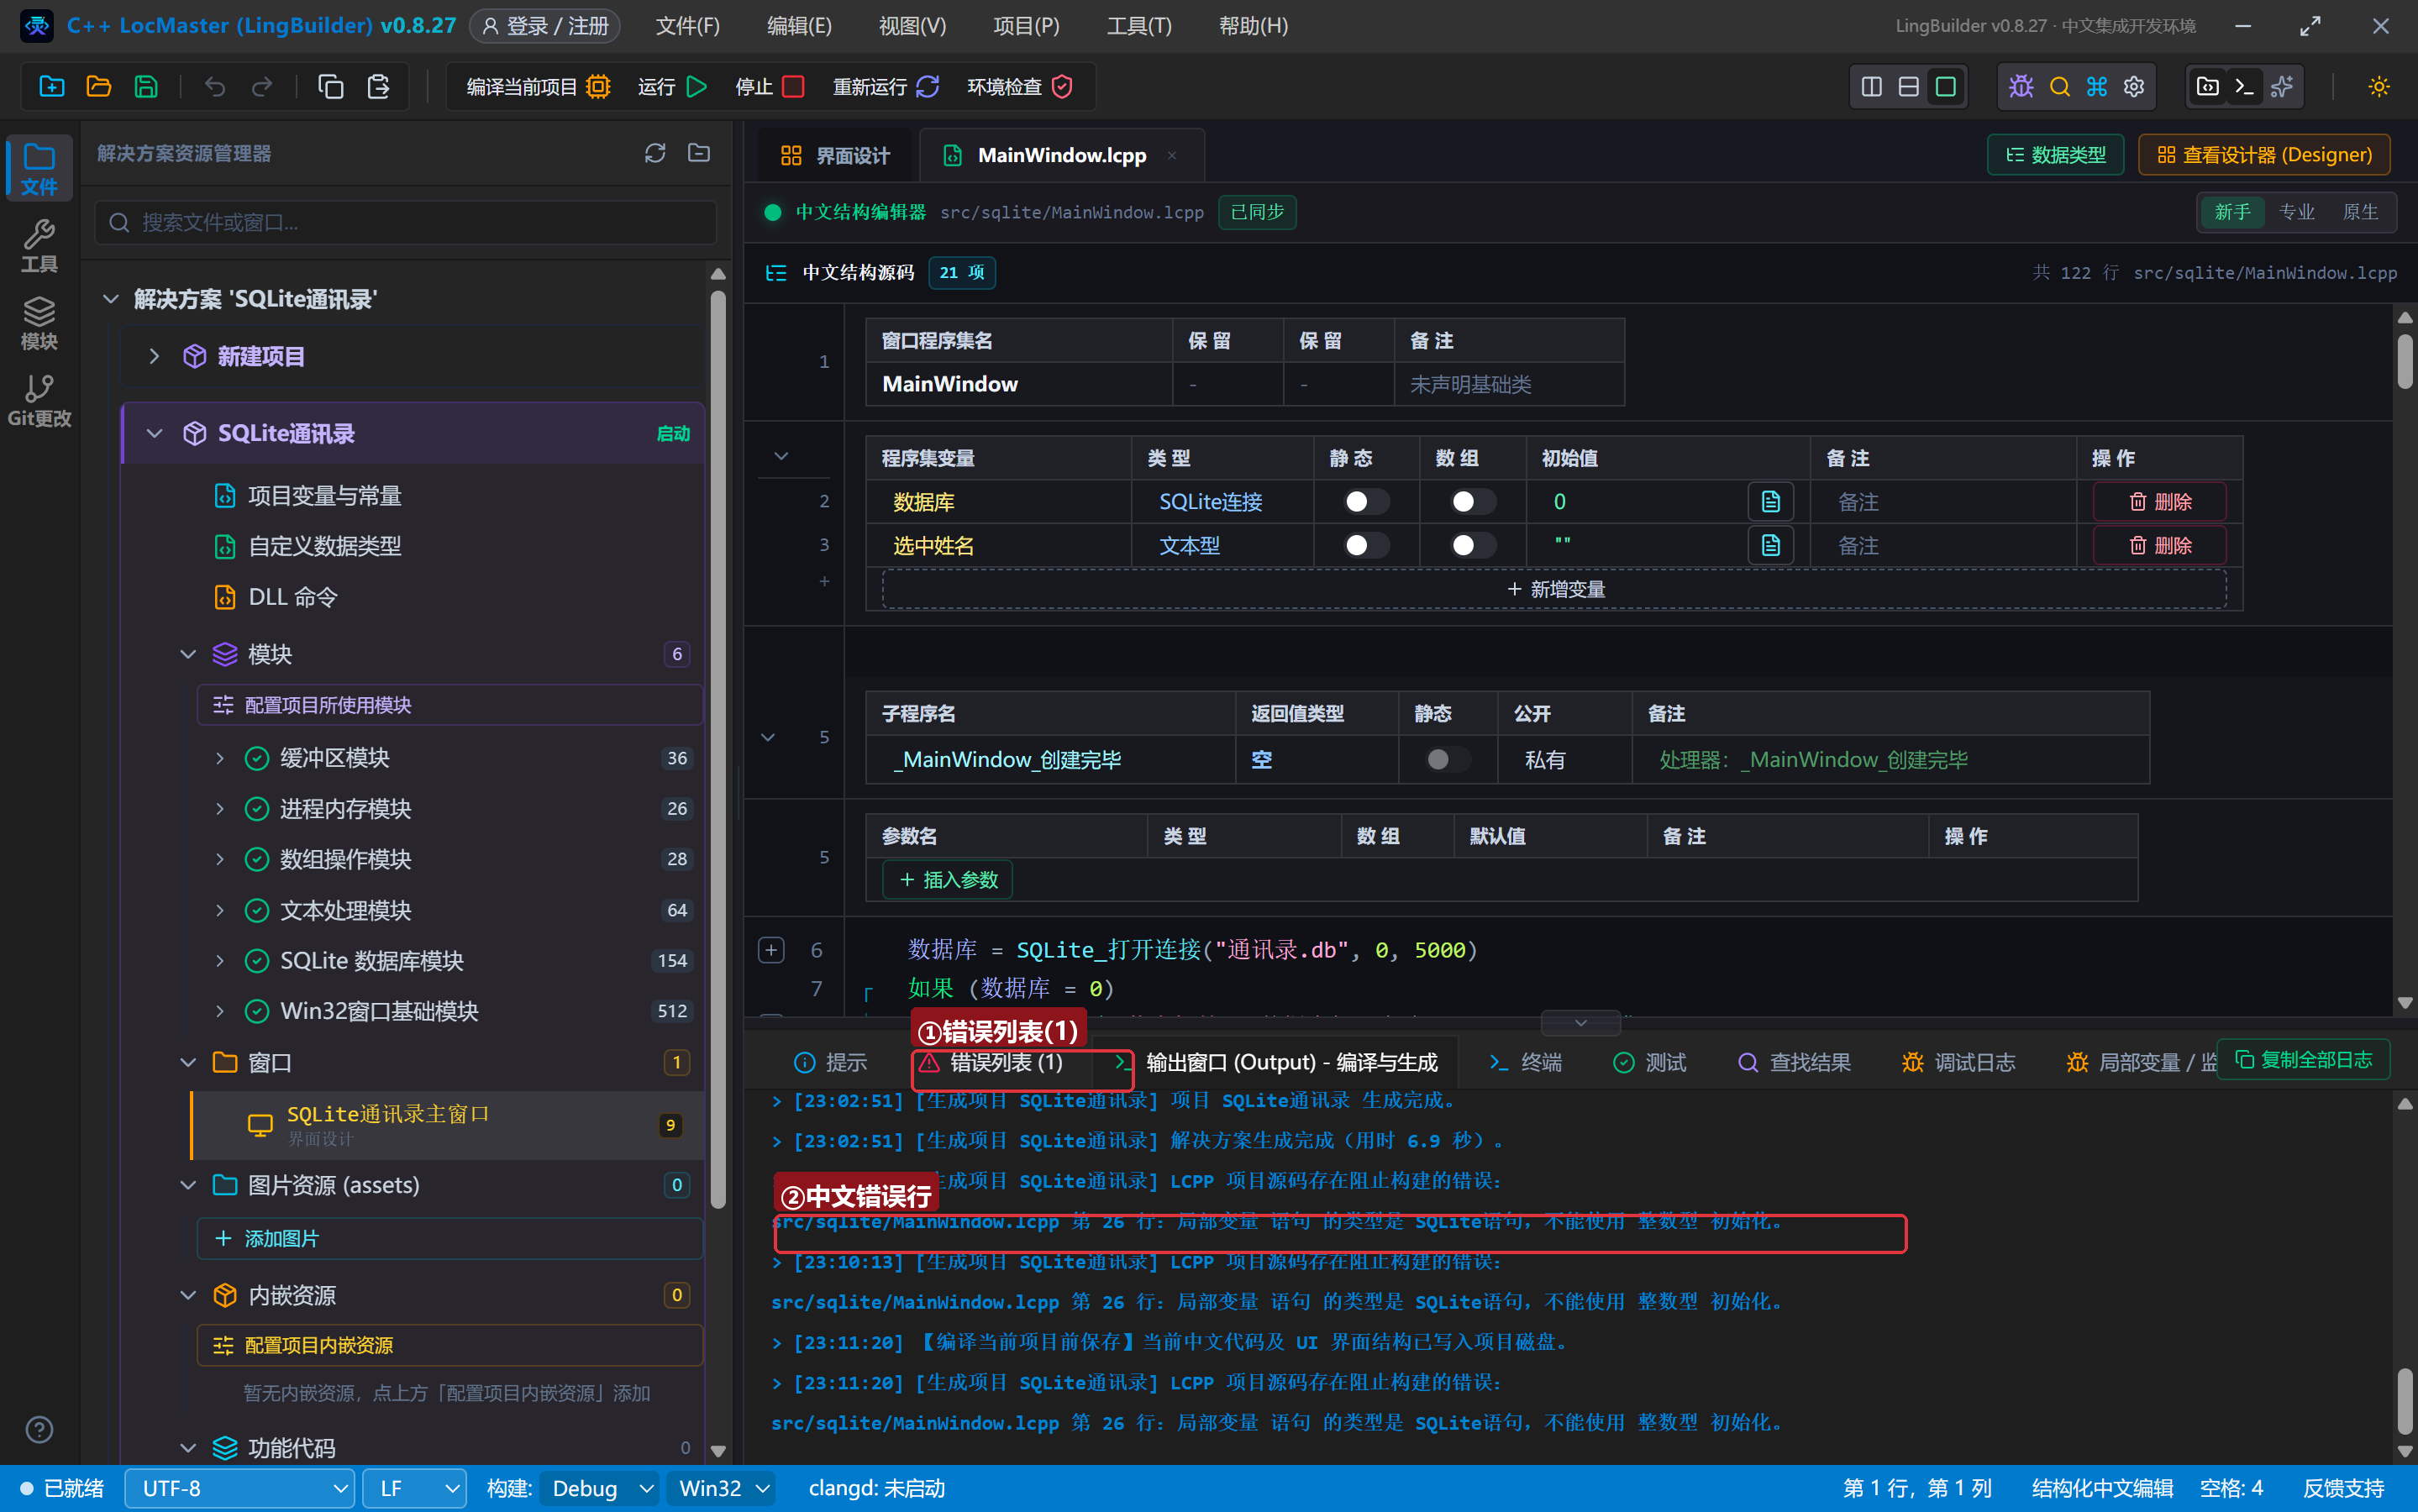
Task: Open folder using toolbar folder icon
Action: coord(99,87)
